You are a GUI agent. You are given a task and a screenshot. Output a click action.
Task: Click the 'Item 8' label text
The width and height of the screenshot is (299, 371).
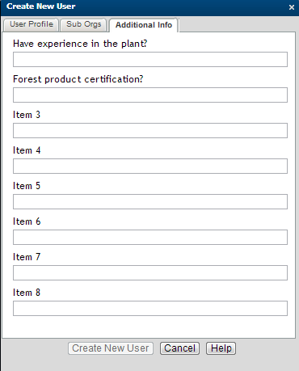coord(27,293)
